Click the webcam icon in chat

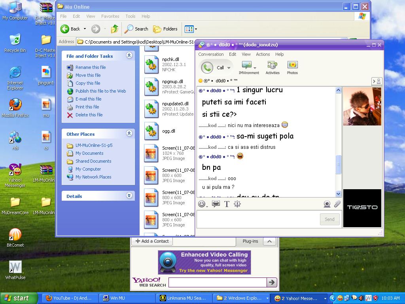pos(327,204)
